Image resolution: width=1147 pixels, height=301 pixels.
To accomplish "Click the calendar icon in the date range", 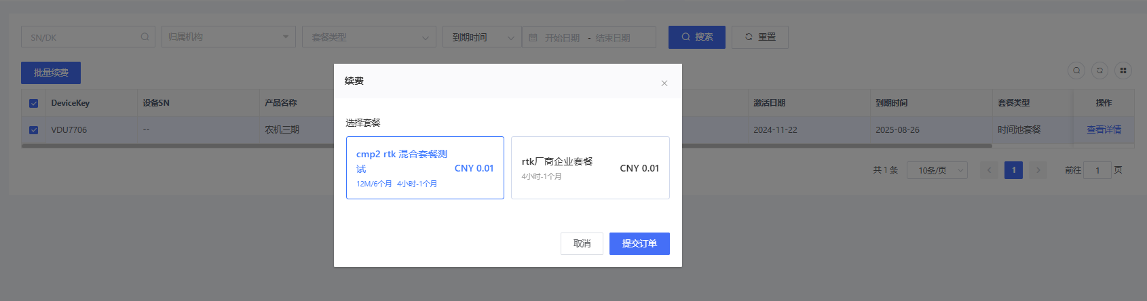I will pyautogui.click(x=533, y=37).
